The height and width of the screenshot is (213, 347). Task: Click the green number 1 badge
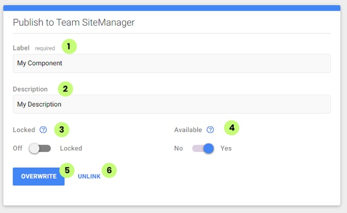pyautogui.click(x=69, y=46)
